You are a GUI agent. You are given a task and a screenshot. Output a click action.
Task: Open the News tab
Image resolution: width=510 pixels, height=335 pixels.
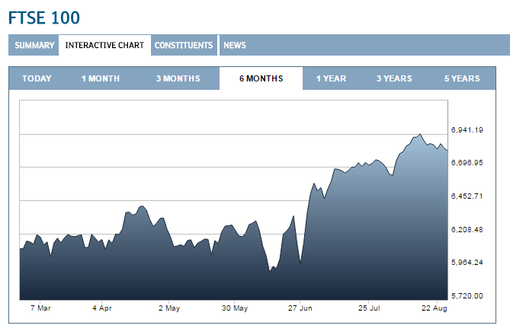(x=235, y=45)
